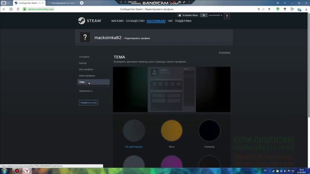Open the МАГАЗИН store menu
The width and height of the screenshot is (310, 174).
[117, 21]
